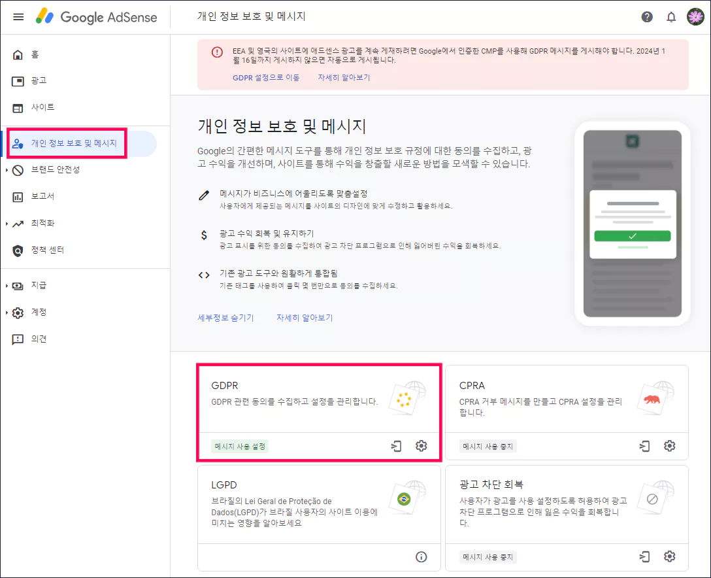Expand the 최적화 submenu arrow
This screenshot has width=711, height=578.
pos(7,224)
